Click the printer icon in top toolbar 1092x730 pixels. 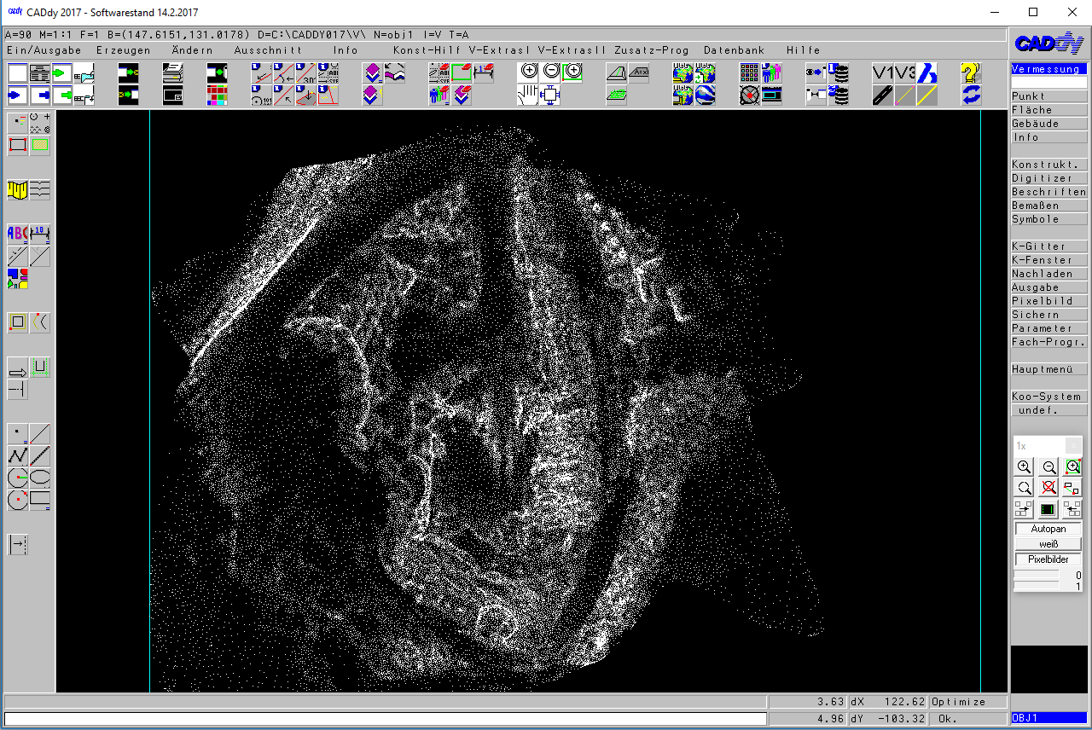pos(173,73)
